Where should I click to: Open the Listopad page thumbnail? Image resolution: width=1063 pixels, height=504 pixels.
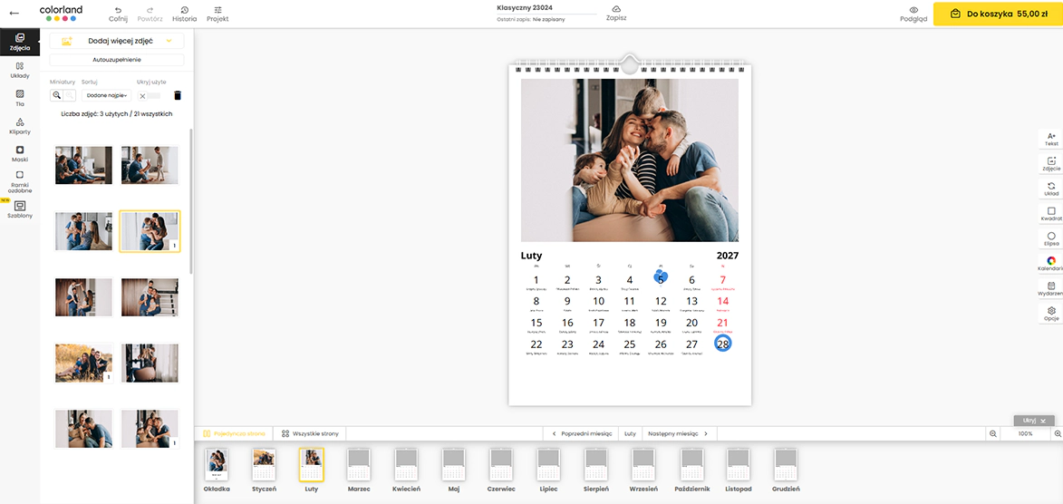point(739,465)
